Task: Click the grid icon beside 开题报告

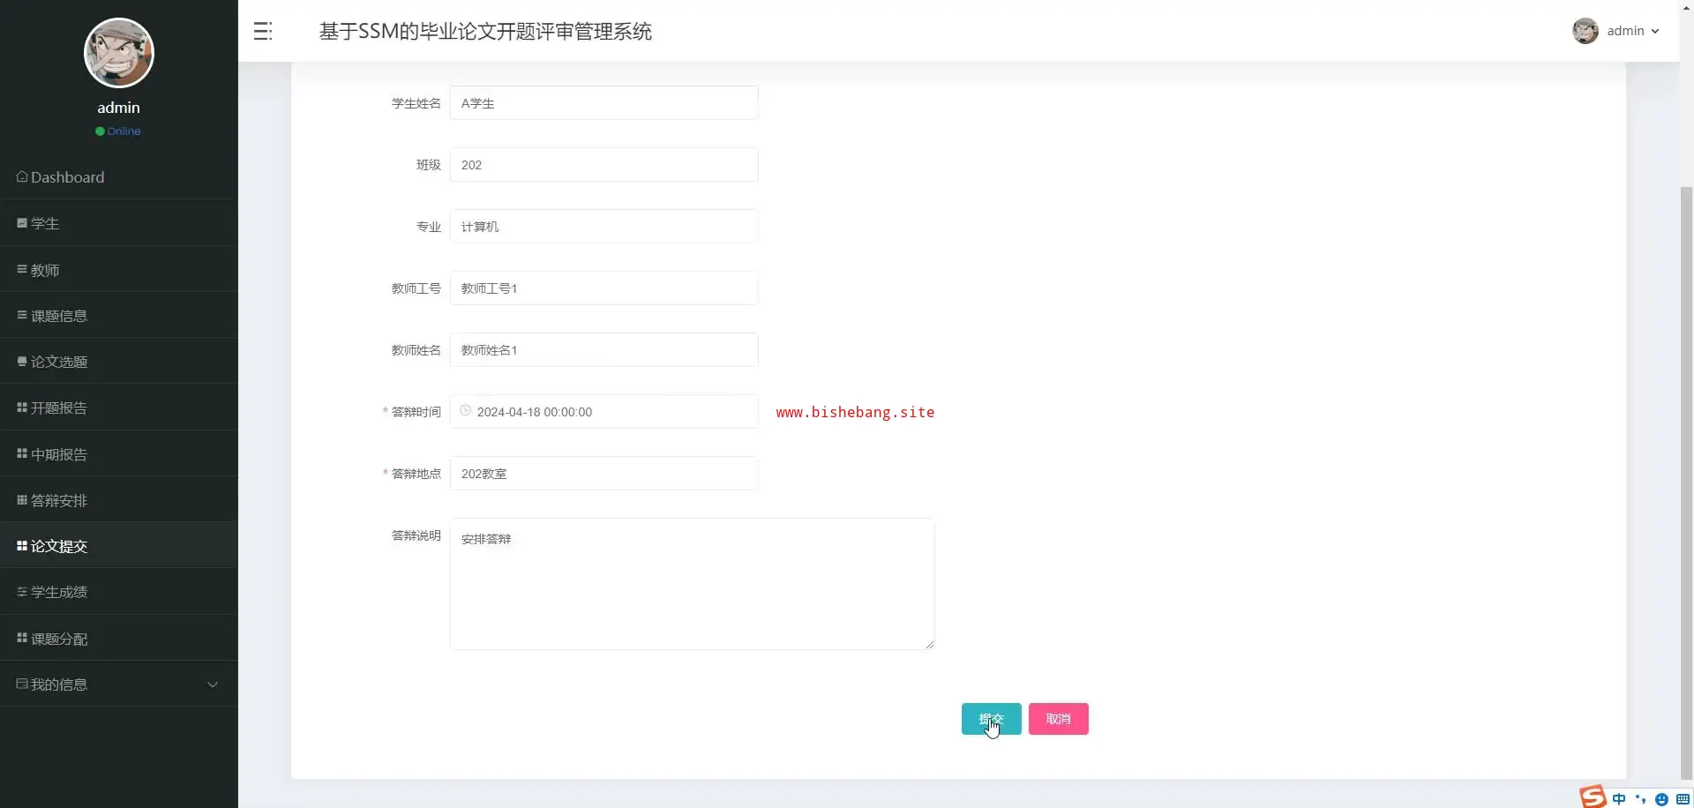Action: tap(22, 408)
